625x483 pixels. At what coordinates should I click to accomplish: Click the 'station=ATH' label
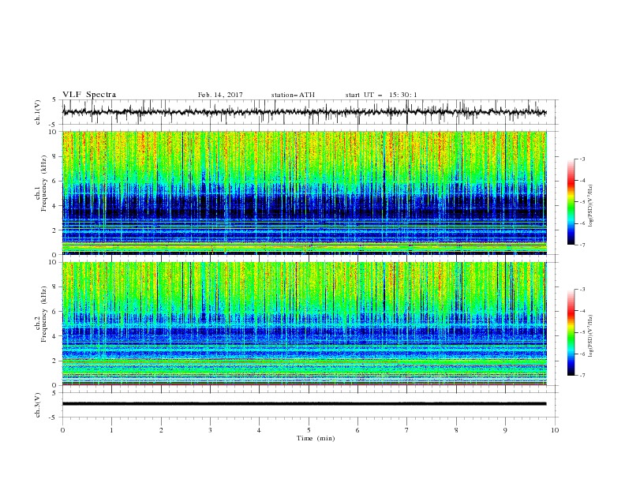(293, 95)
